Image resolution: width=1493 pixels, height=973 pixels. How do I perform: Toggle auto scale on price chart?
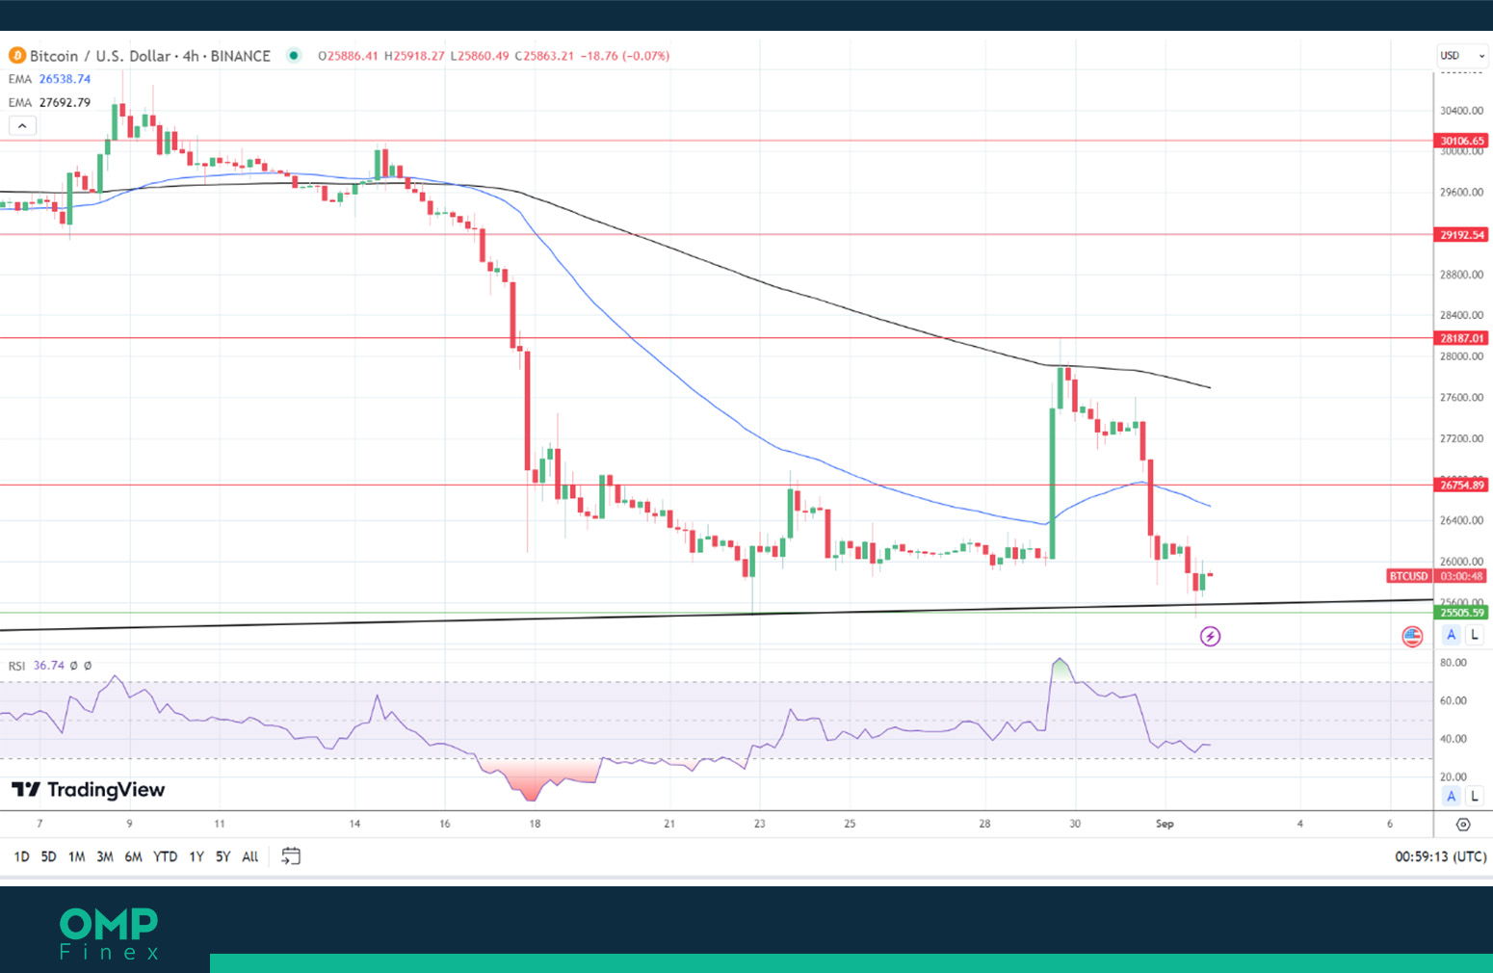tap(1452, 635)
